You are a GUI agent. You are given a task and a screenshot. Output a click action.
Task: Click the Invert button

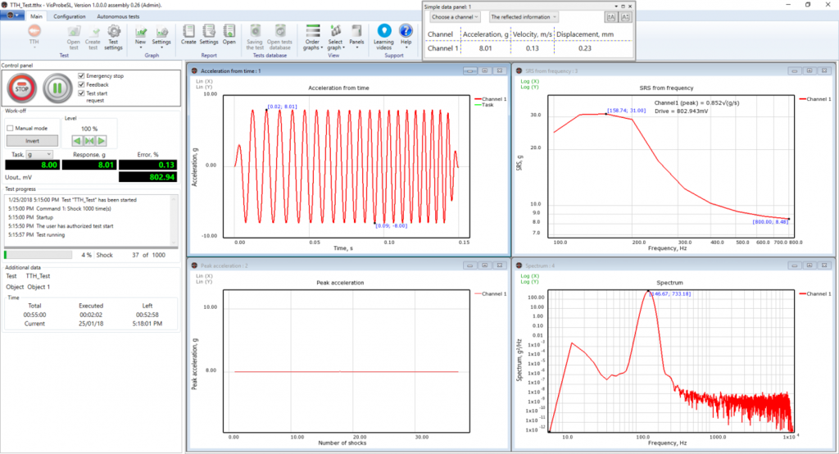click(x=32, y=141)
